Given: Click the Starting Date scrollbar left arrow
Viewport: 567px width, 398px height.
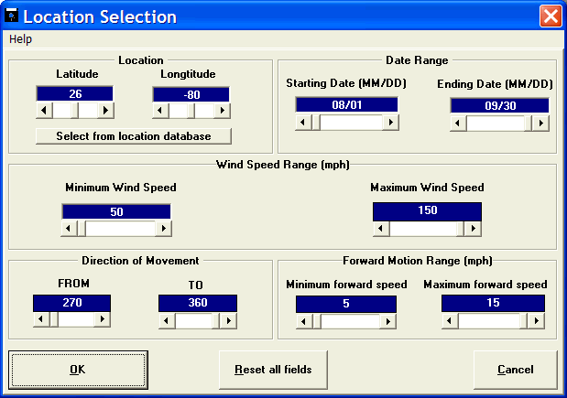Looking at the screenshot, I should [x=303, y=121].
